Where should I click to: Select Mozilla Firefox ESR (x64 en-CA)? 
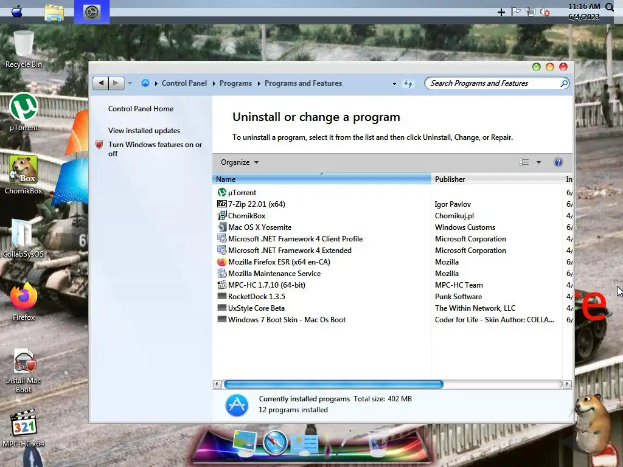(274, 261)
